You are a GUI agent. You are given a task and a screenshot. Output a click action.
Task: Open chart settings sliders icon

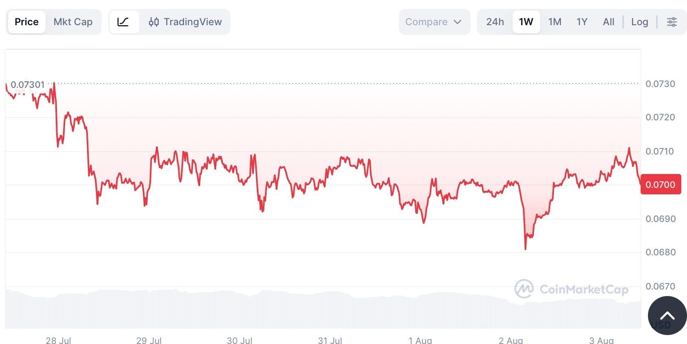672,22
